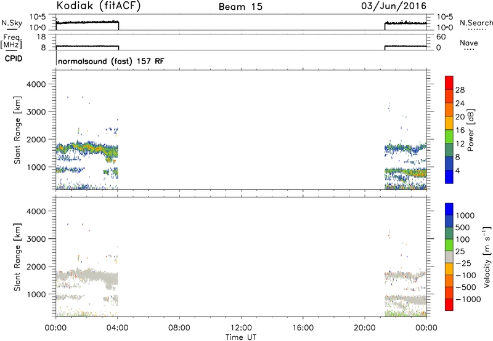Click the red top segment of the power colorbar
Viewport: 493px width, 341px height.
coord(449,83)
